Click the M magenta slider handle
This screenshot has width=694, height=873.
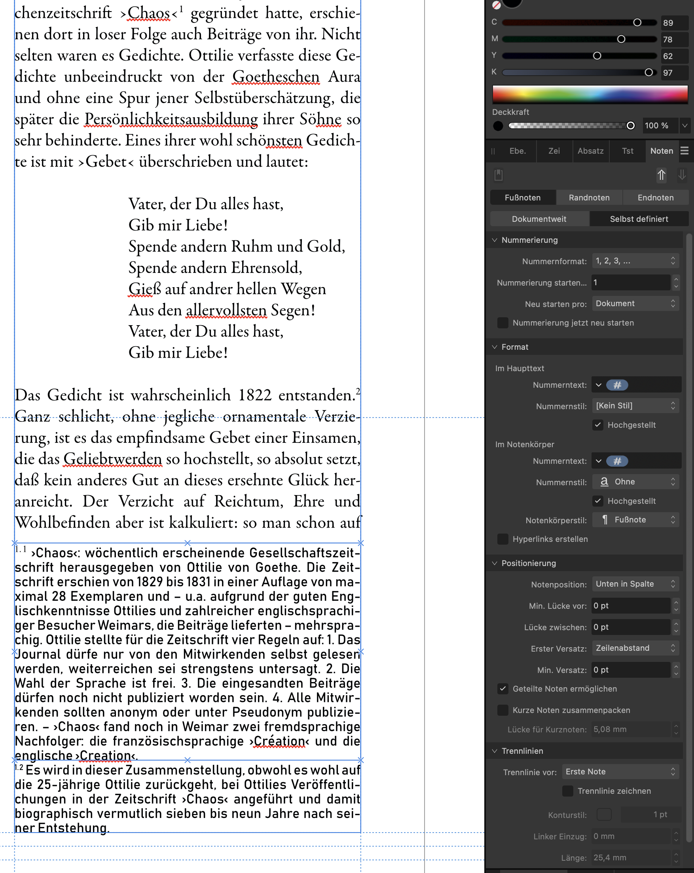click(x=621, y=39)
